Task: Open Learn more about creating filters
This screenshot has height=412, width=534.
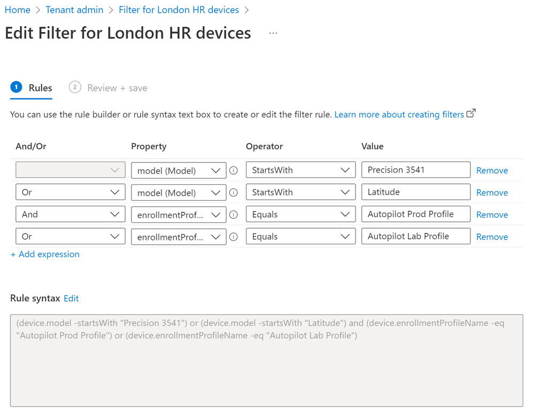Action: pyautogui.click(x=399, y=114)
